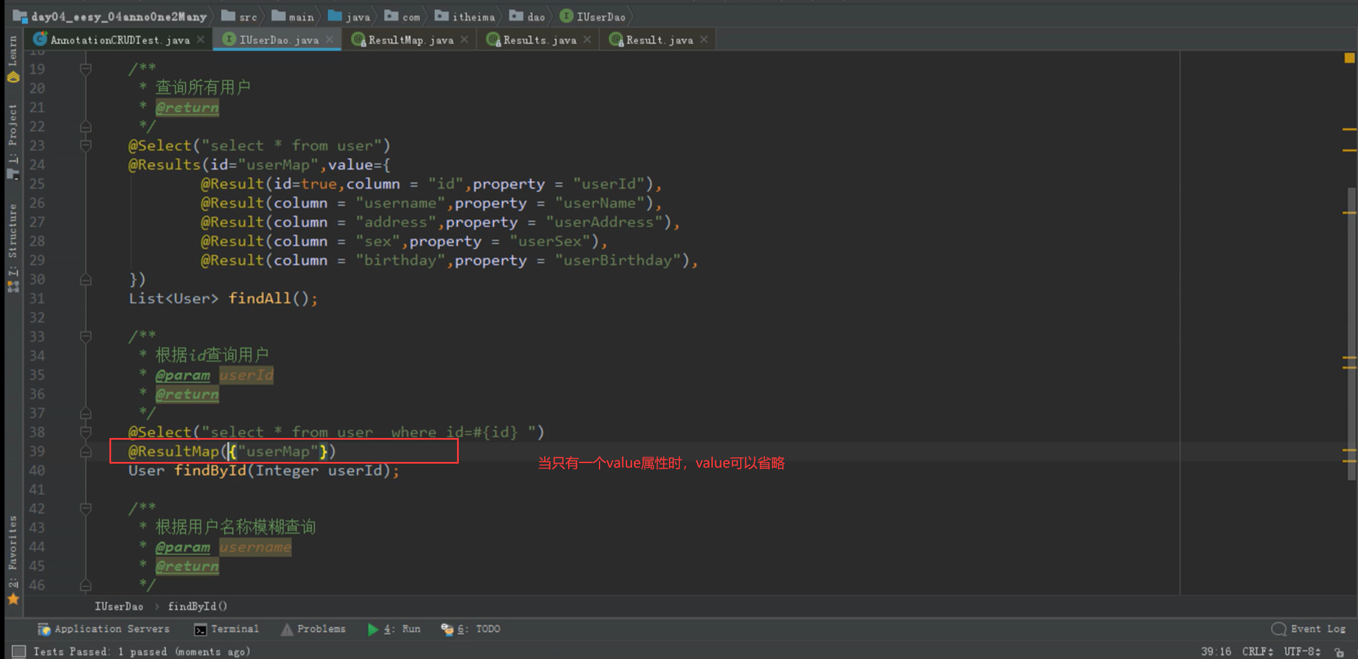Switch to the AnnotationCRUDTest.java tab
Image resolution: width=1358 pixels, height=659 pixels.
pyautogui.click(x=120, y=40)
